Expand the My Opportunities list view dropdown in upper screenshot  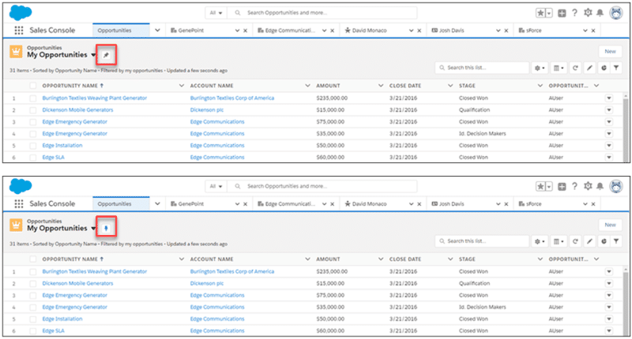tap(94, 55)
